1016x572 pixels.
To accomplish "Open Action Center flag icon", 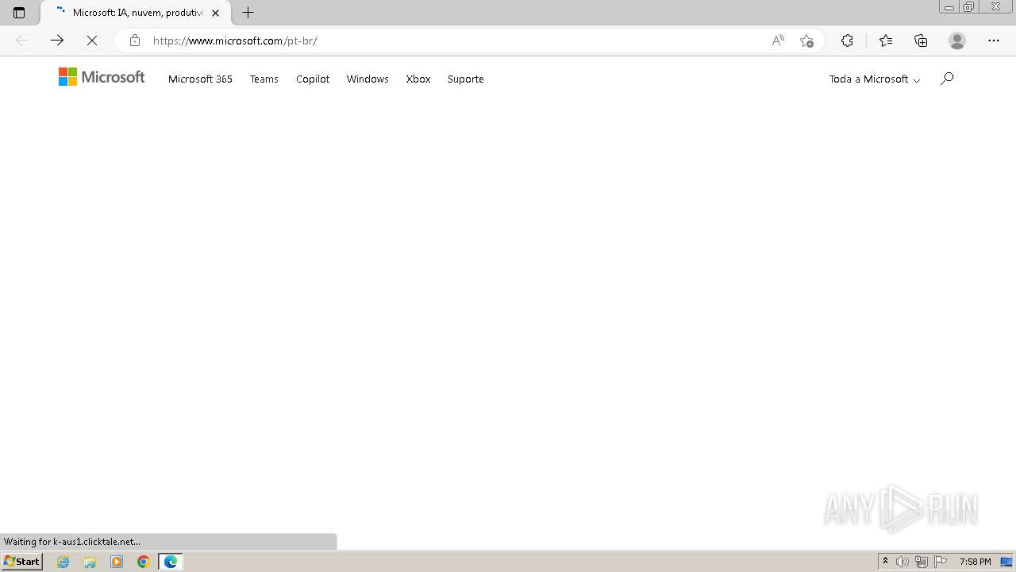I will (941, 562).
